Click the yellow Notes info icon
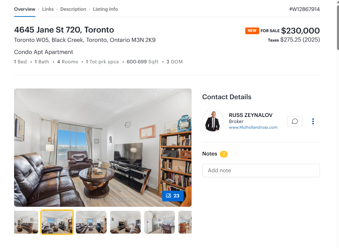Viewport: 339px width, 248px height. tap(224, 154)
